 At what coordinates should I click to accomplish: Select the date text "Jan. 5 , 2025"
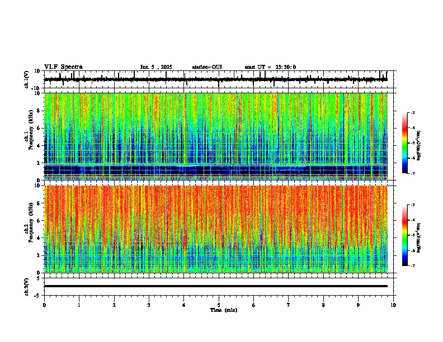(156, 67)
